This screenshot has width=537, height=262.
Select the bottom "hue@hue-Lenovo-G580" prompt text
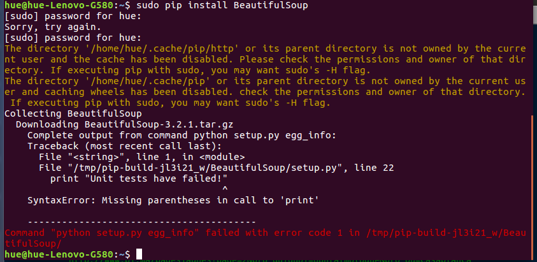[x=57, y=254]
